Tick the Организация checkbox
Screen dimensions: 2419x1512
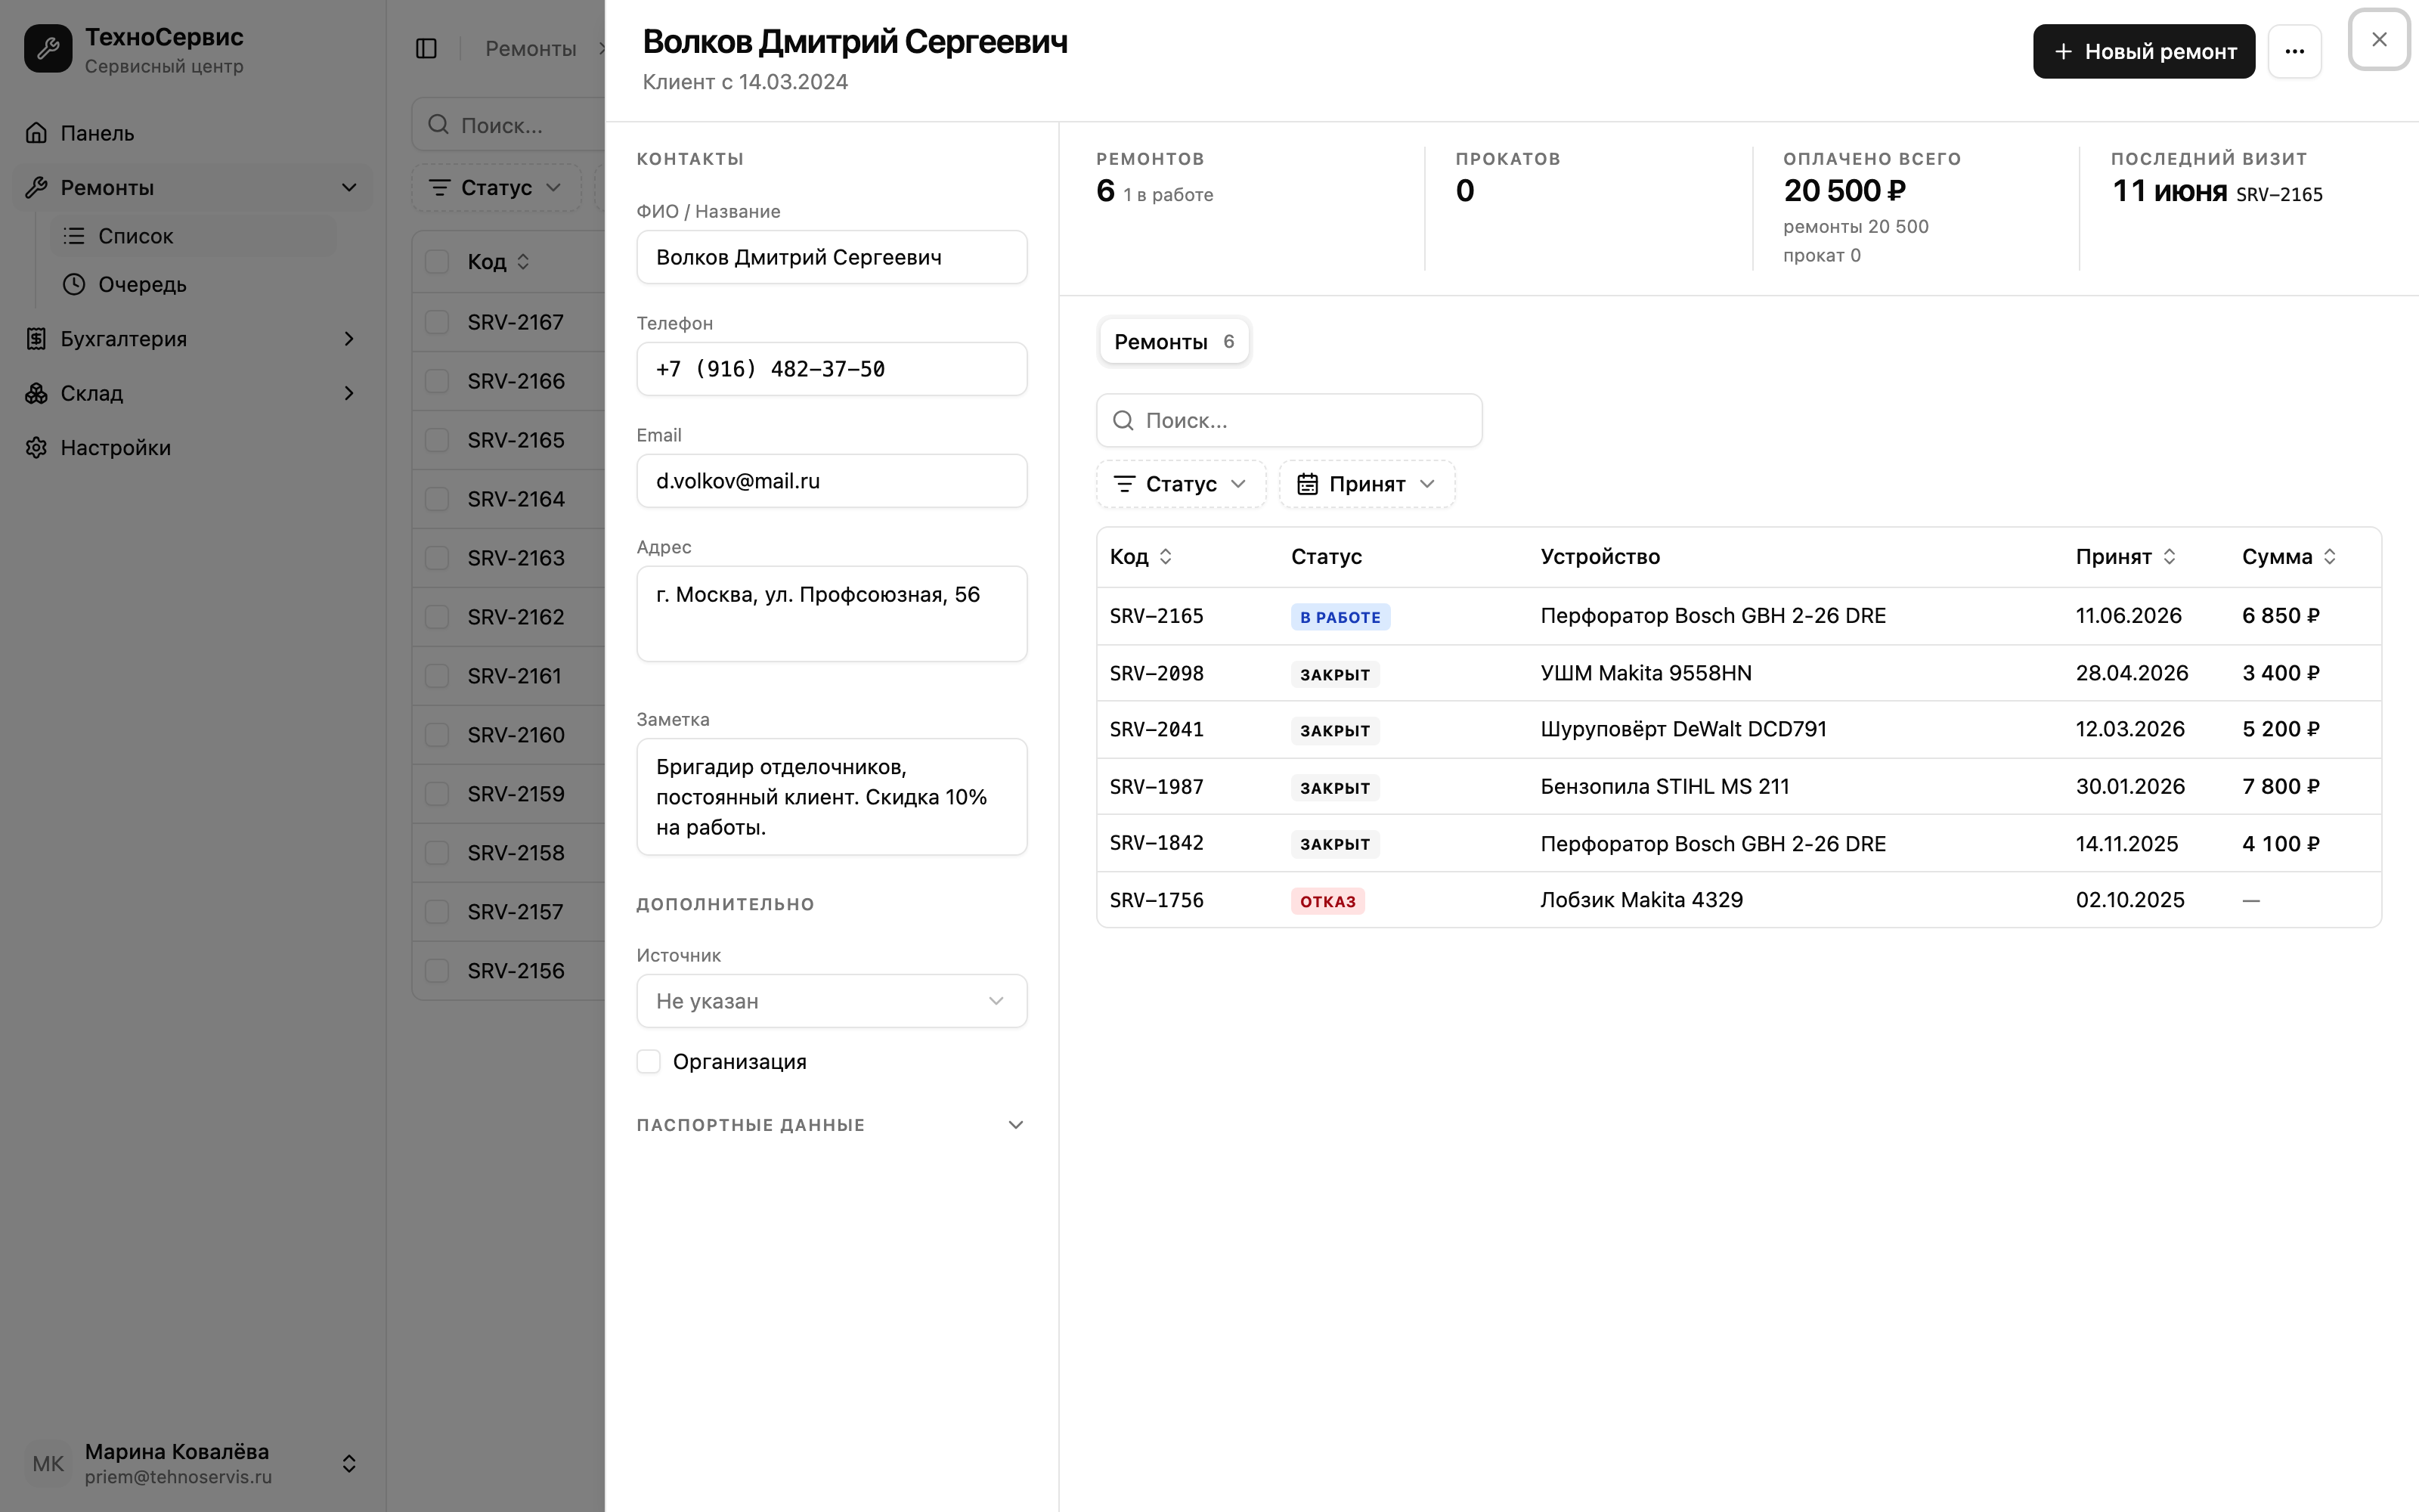pyautogui.click(x=649, y=1061)
